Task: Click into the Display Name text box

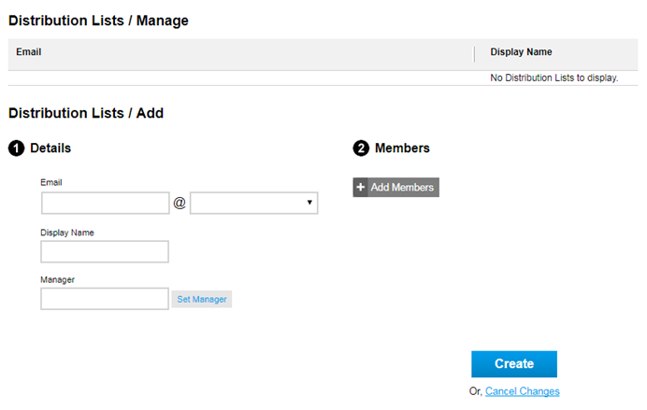Action: [105, 251]
